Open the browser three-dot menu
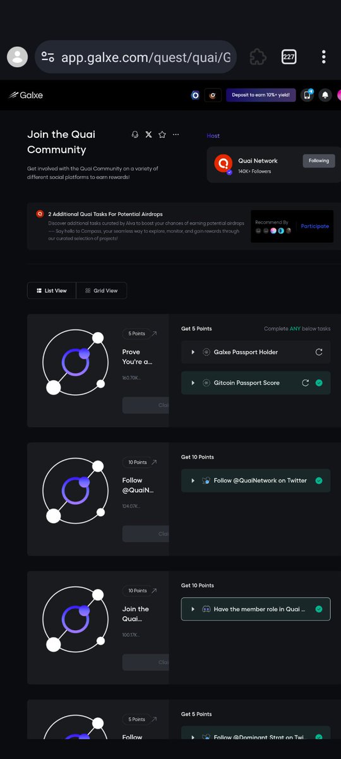 click(x=323, y=57)
